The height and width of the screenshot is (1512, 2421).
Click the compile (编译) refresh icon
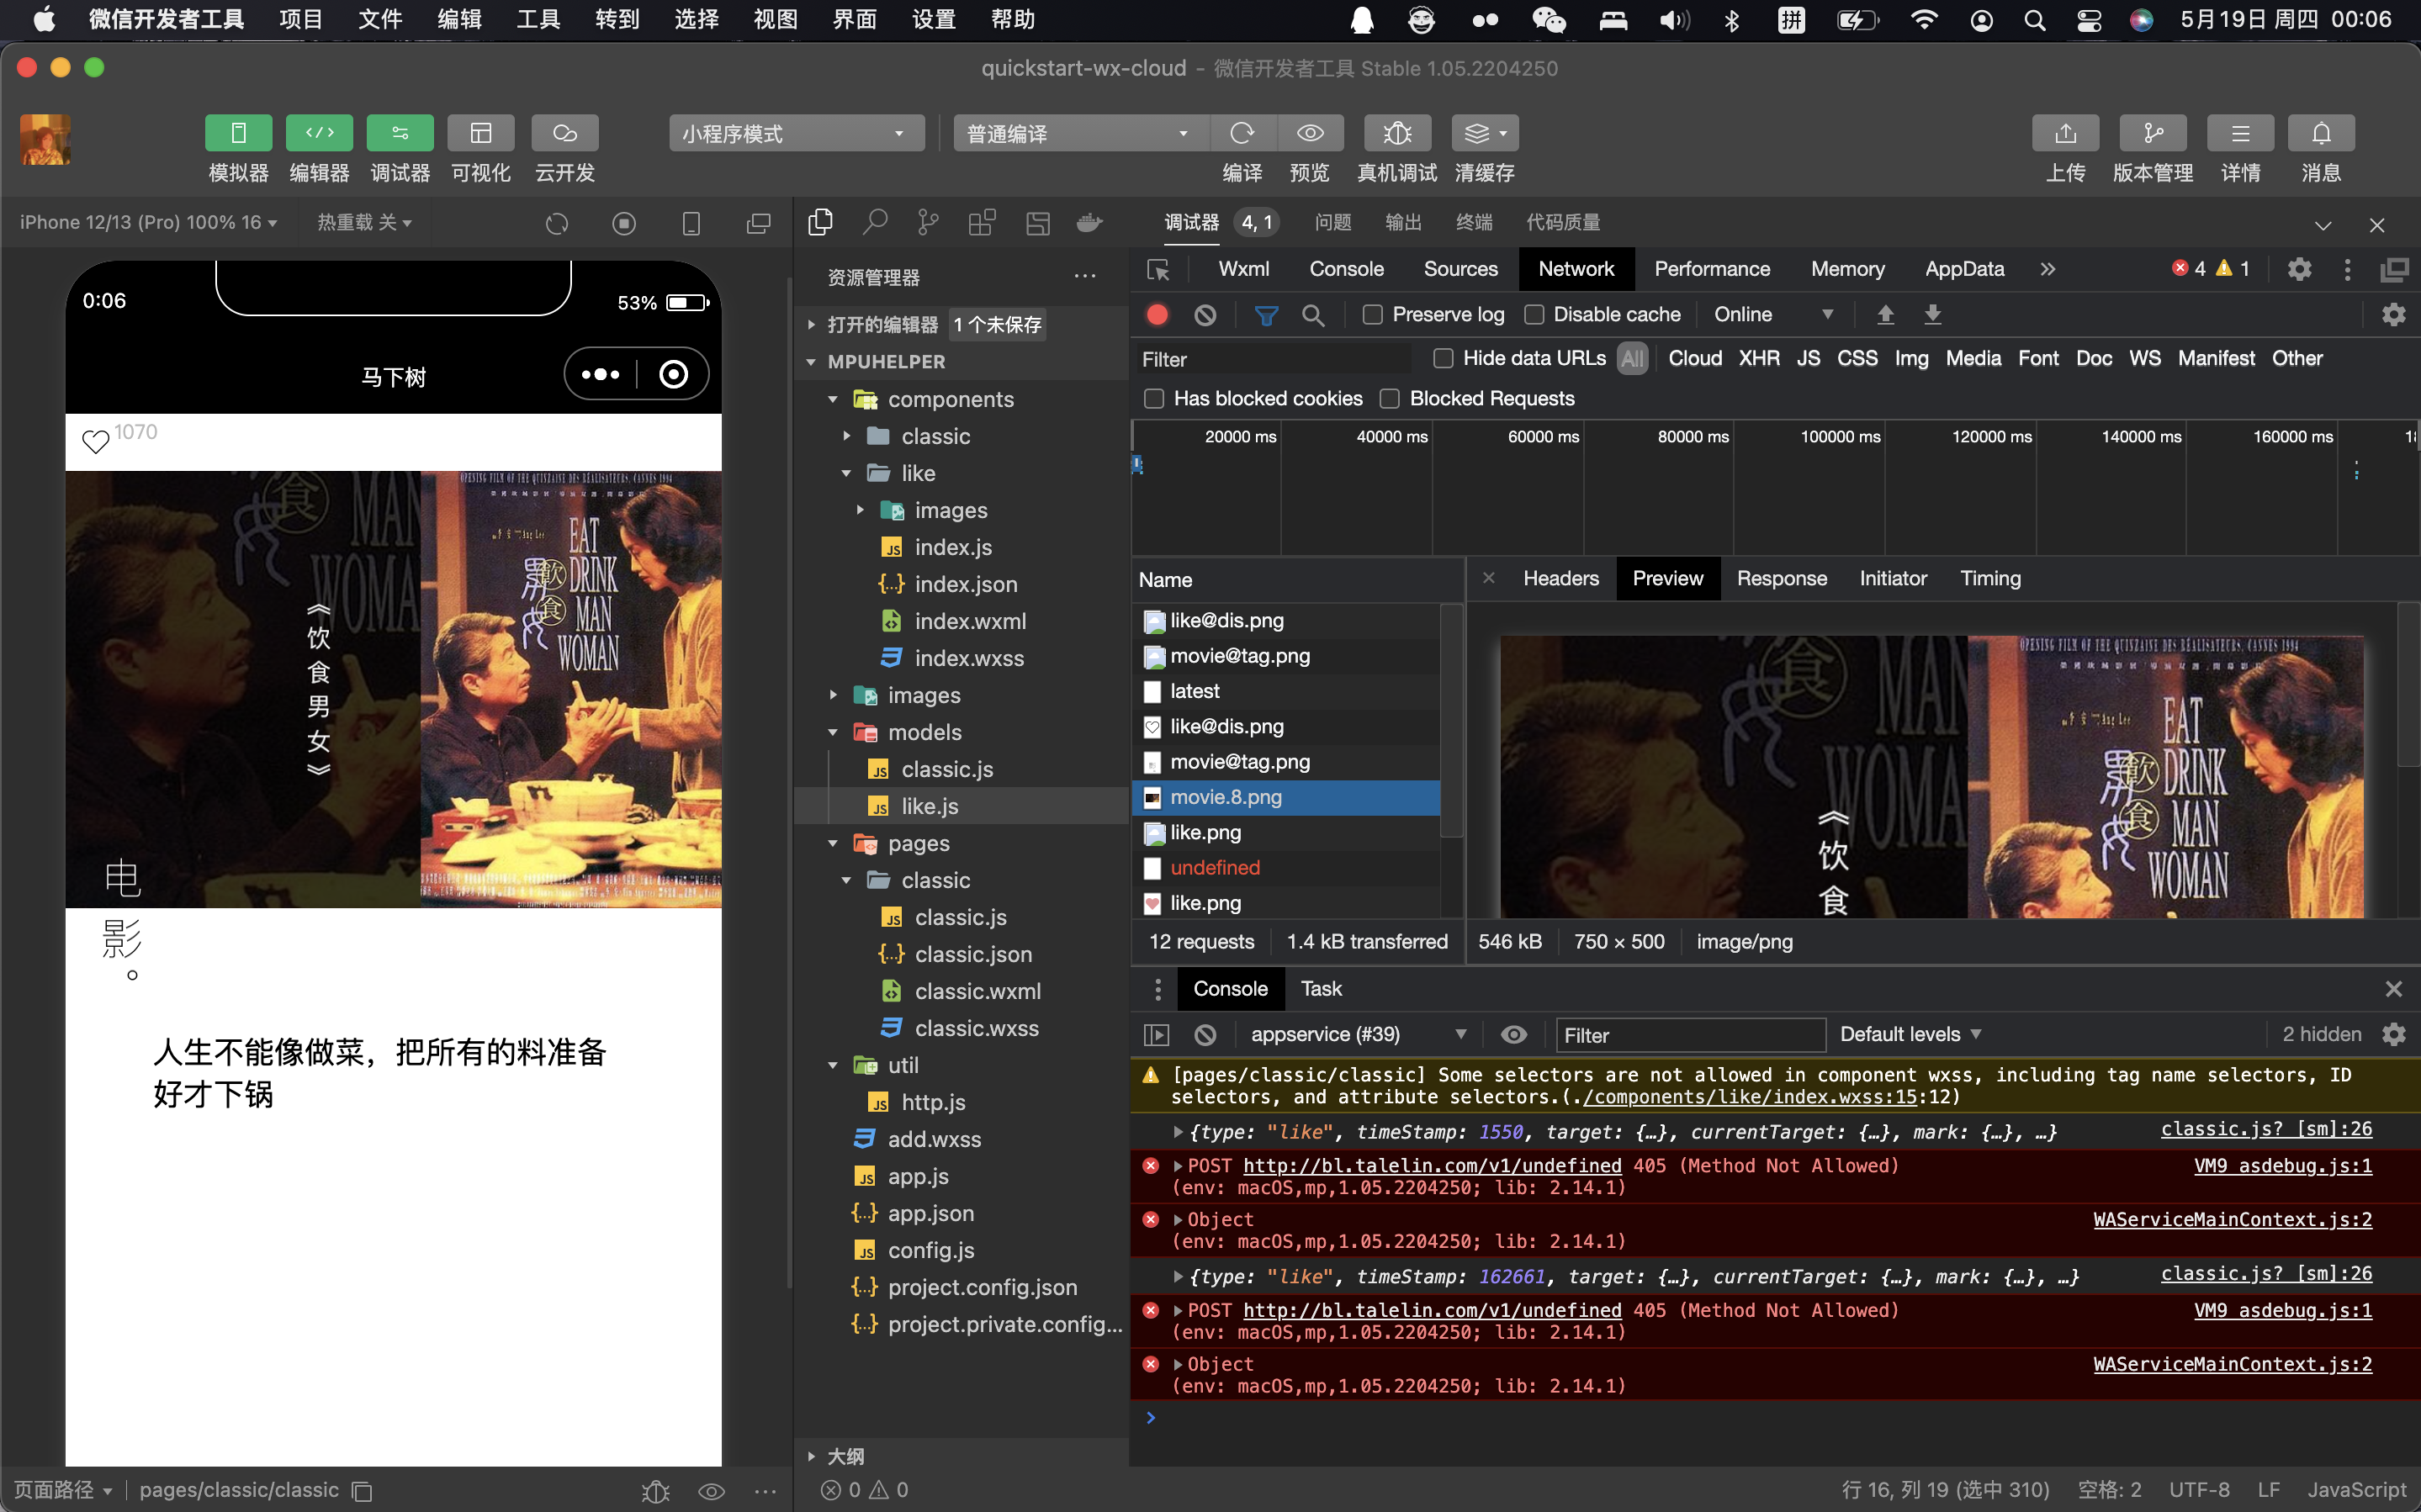(x=1242, y=133)
